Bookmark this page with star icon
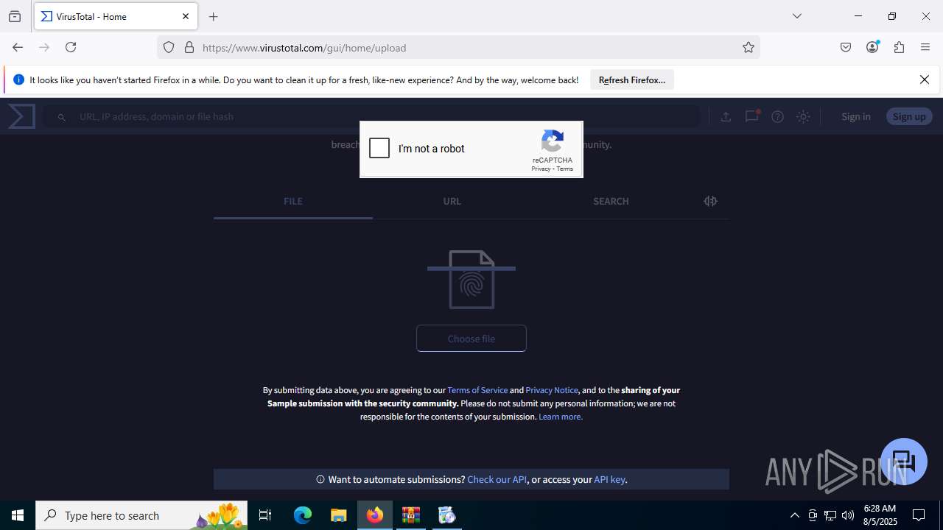Viewport: 943px width, 530px height. [x=749, y=47]
